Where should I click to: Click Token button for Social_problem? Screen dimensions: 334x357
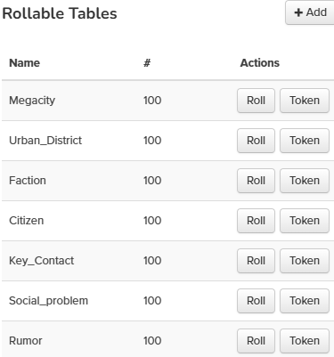click(x=305, y=301)
